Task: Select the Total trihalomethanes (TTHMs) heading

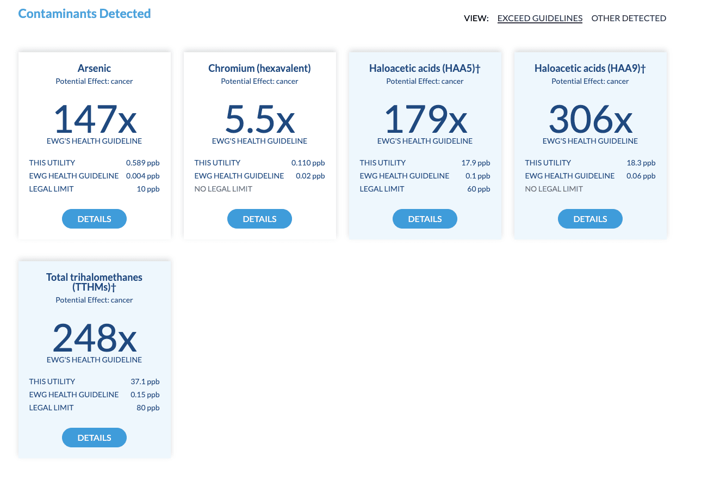Action: [x=94, y=282]
